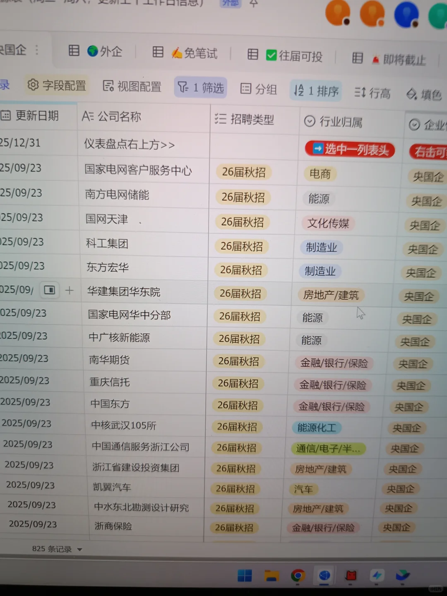Image resolution: width=447 pixels, height=596 pixels.
Task: Open 字段配置 field settings
Action: pyautogui.click(x=56, y=85)
